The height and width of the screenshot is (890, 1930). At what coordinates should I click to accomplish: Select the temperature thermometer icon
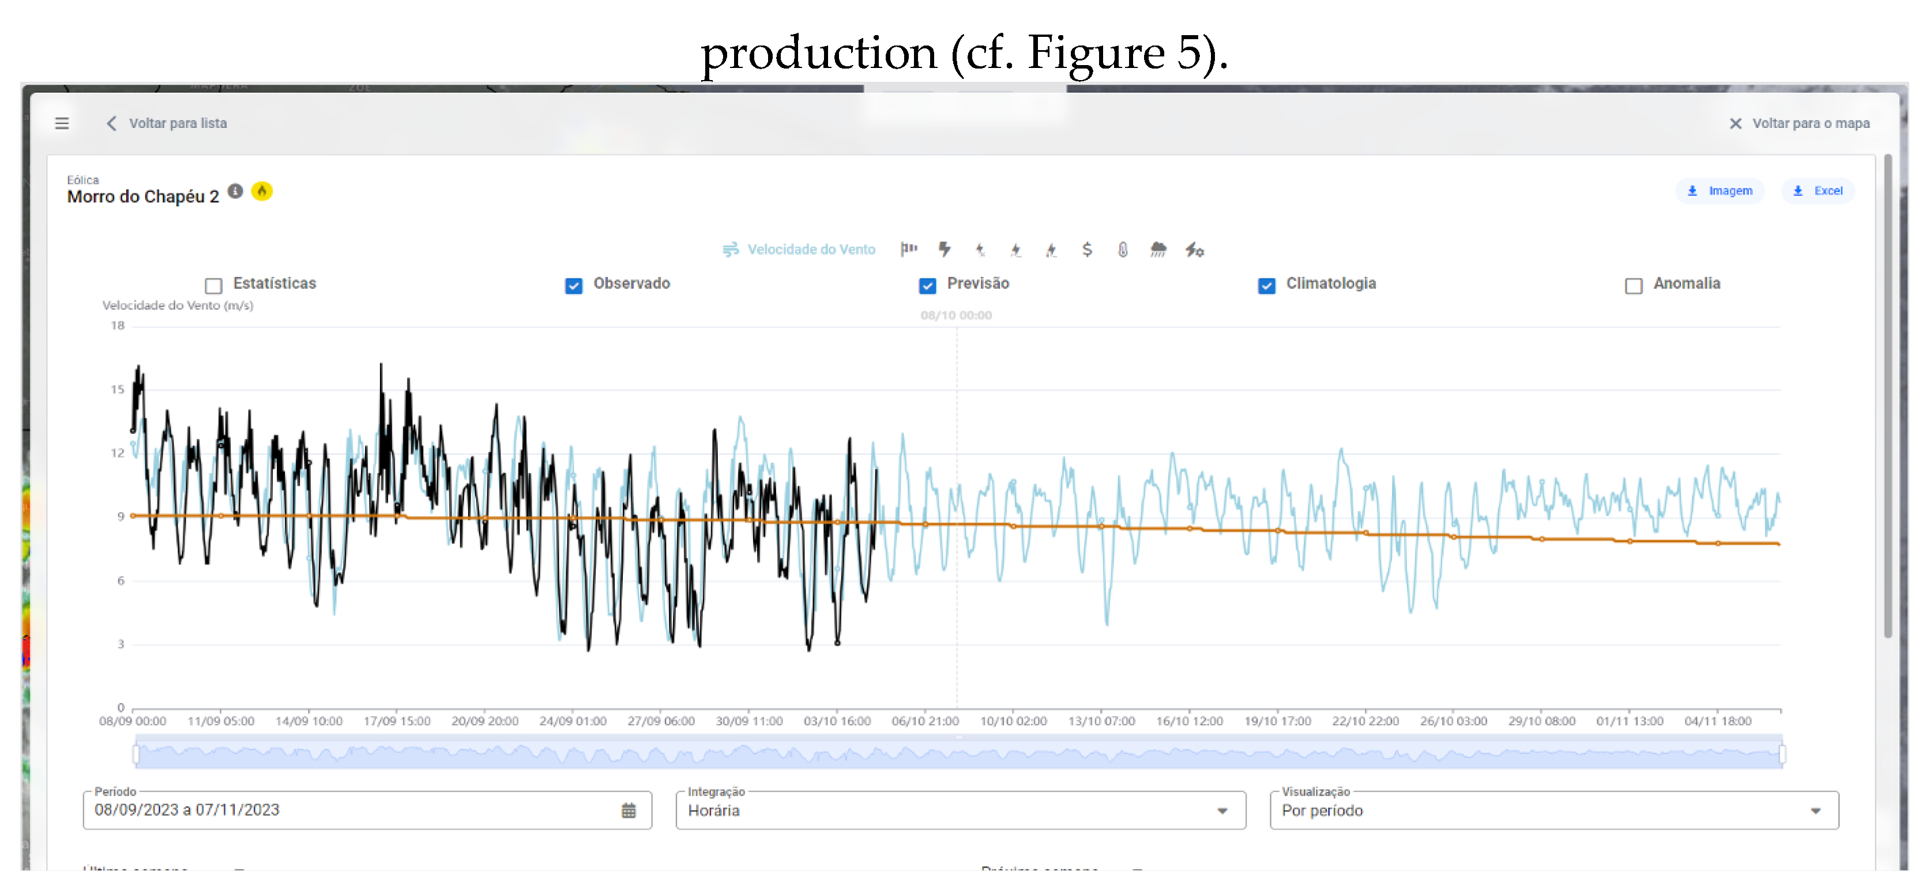[x=1122, y=249]
